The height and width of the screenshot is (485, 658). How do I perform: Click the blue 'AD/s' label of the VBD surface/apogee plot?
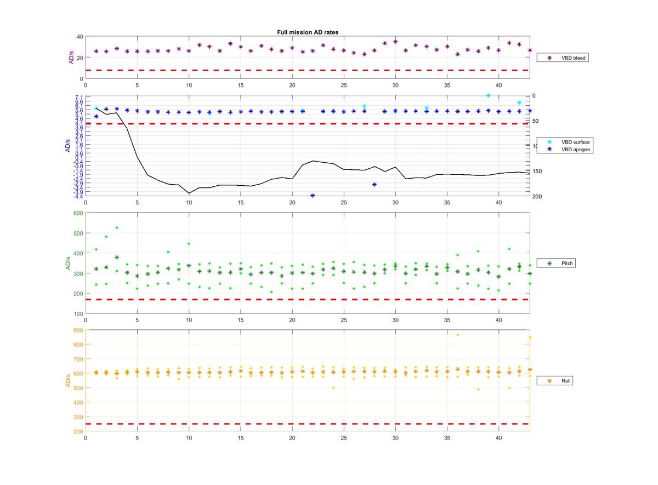click(x=68, y=146)
